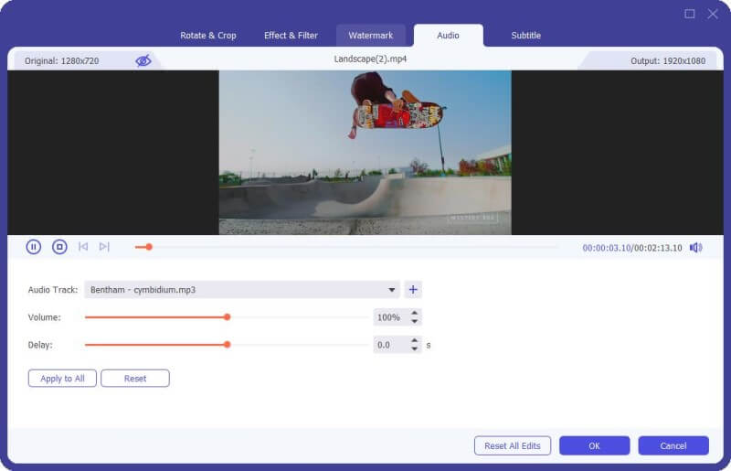Image resolution: width=731 pixels, height=471 pixels.
Task: Add a new audio track with plus icon
Action: point(413,290)
